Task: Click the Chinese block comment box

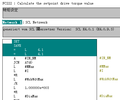Action: click(x=61, y=13)
